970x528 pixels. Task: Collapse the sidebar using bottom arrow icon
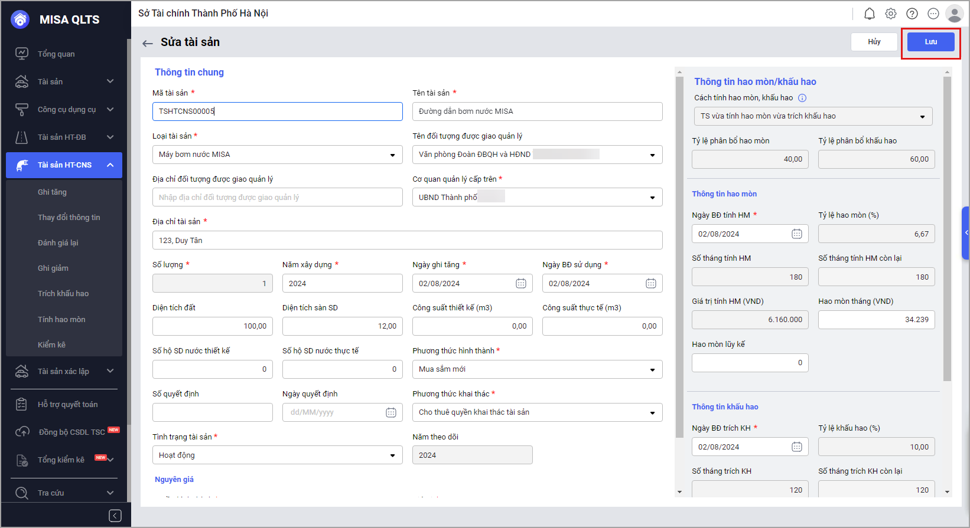coord(115,516)
